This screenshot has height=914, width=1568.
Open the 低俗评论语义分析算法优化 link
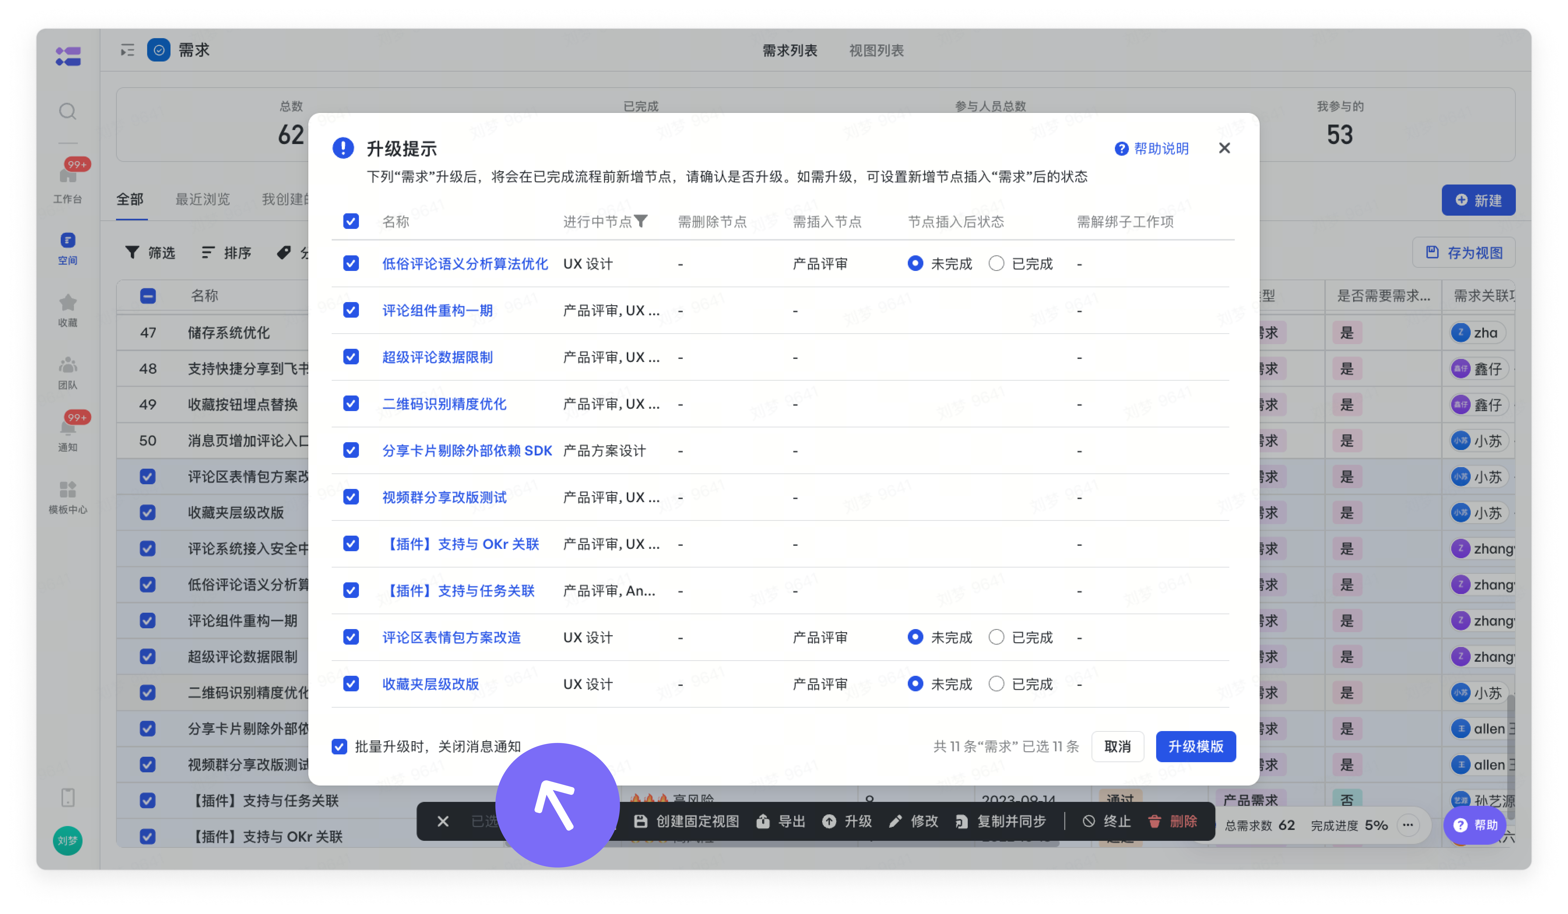pos(465,264)
